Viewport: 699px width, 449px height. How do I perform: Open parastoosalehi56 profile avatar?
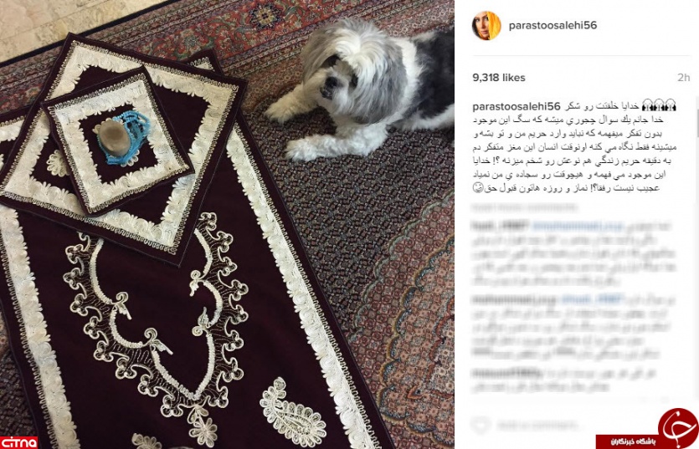486,25
